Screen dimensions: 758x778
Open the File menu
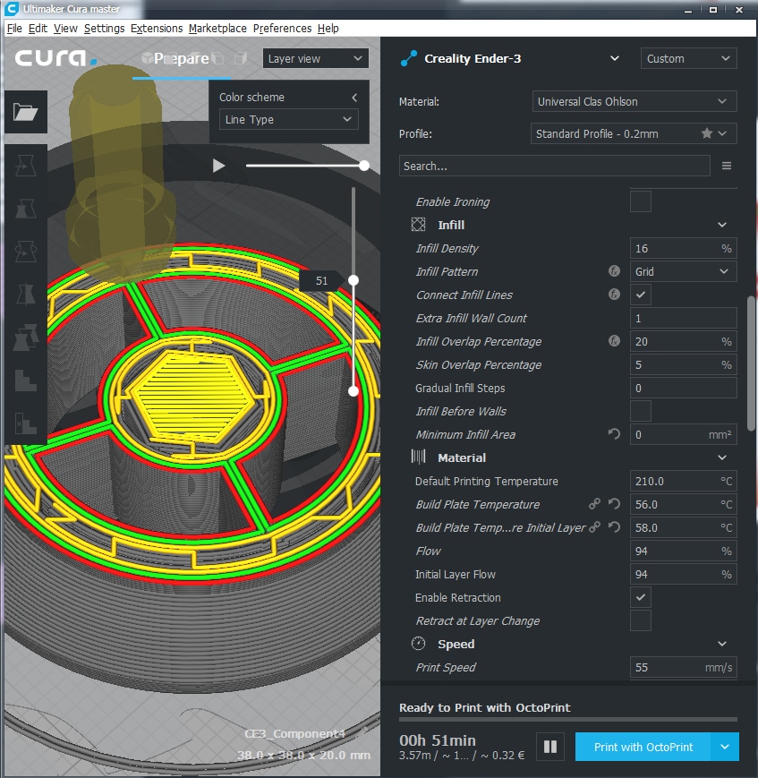(14, 29)
